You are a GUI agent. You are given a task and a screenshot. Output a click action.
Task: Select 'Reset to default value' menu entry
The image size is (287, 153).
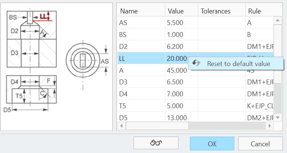[x=238, y=63]
